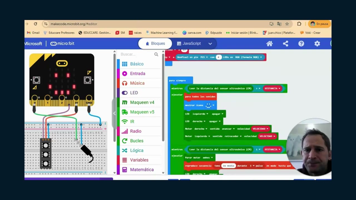This screenshot has width=356, height=200.
Task: Go to MakeCode home page icon
Action: tap(270, 44)
